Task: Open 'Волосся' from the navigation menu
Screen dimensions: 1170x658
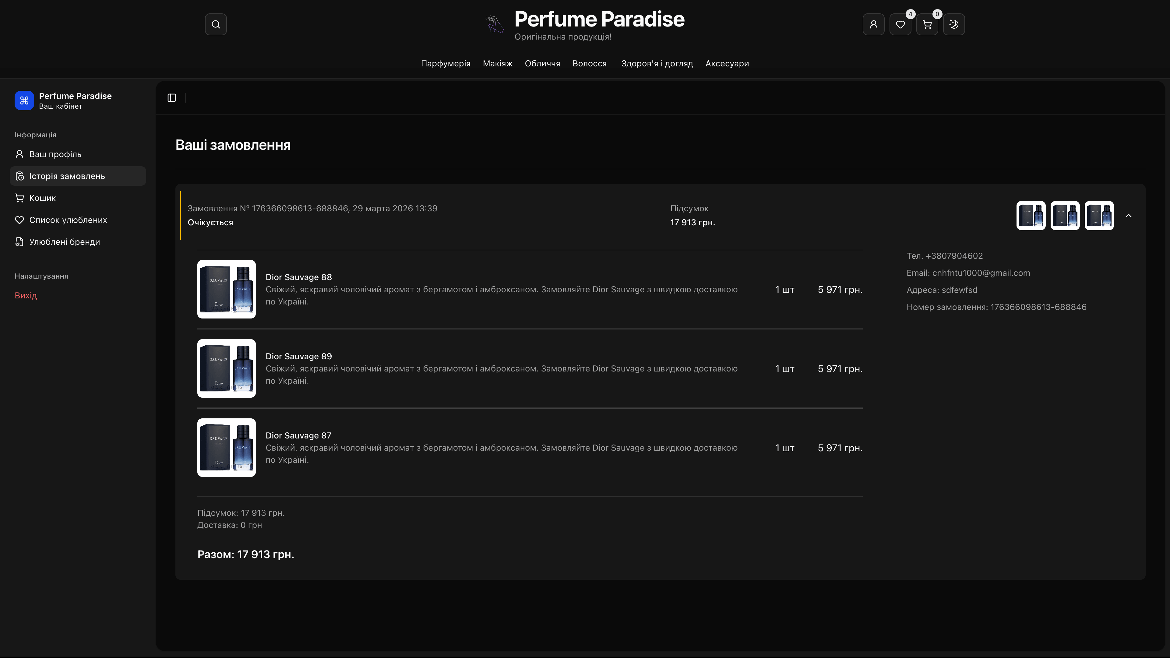Action: (x=590, y=64)
